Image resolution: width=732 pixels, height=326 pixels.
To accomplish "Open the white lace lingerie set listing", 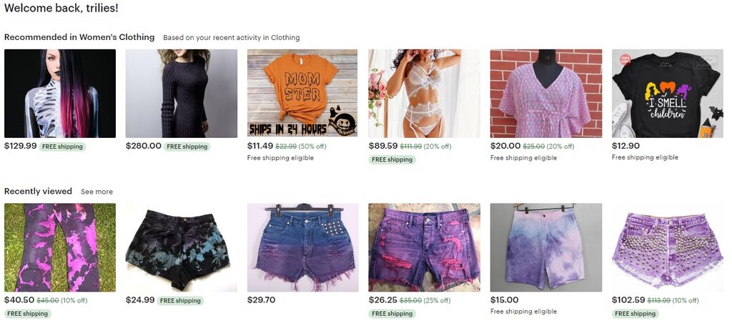I will point(425,94).
